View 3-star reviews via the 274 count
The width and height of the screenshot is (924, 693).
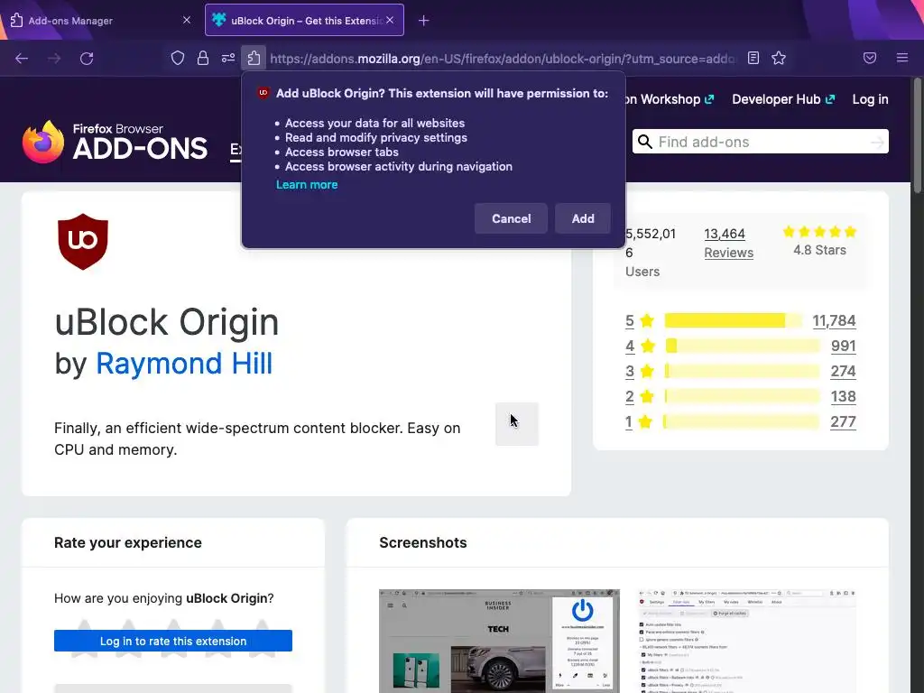844,371
